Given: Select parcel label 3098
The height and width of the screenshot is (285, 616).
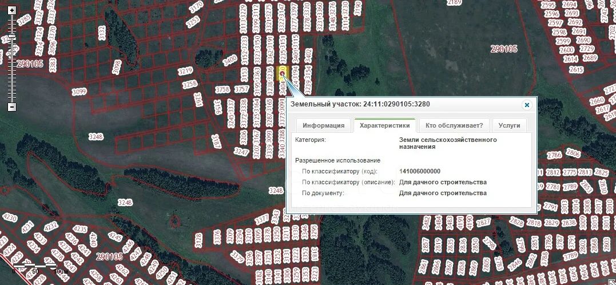Looking at the screenshot, I should (x=116, y=67).
